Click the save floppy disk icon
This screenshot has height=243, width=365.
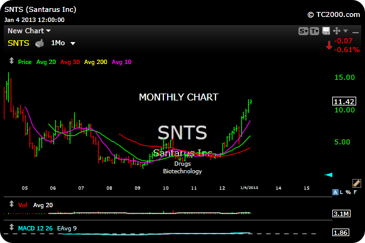click(326, 31)
